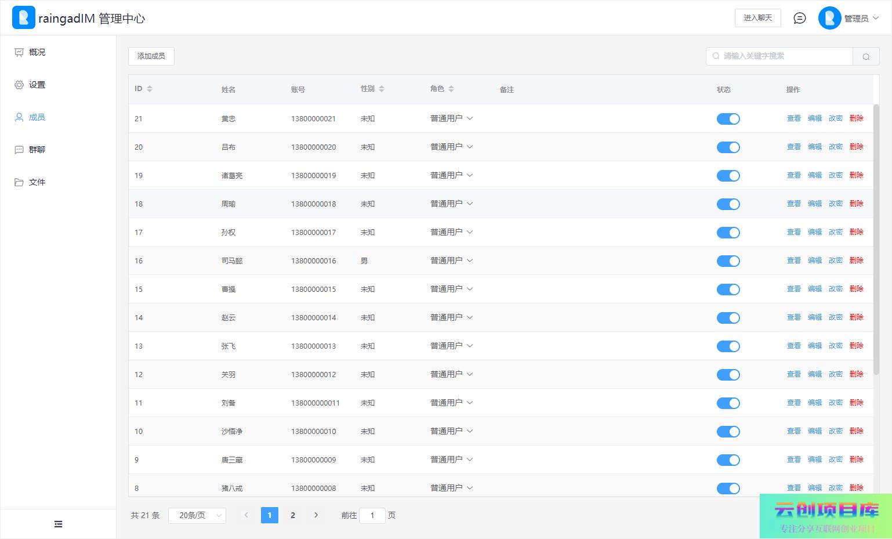
Task: Turn off status switch for 刘备
Action: pos(728,403)
